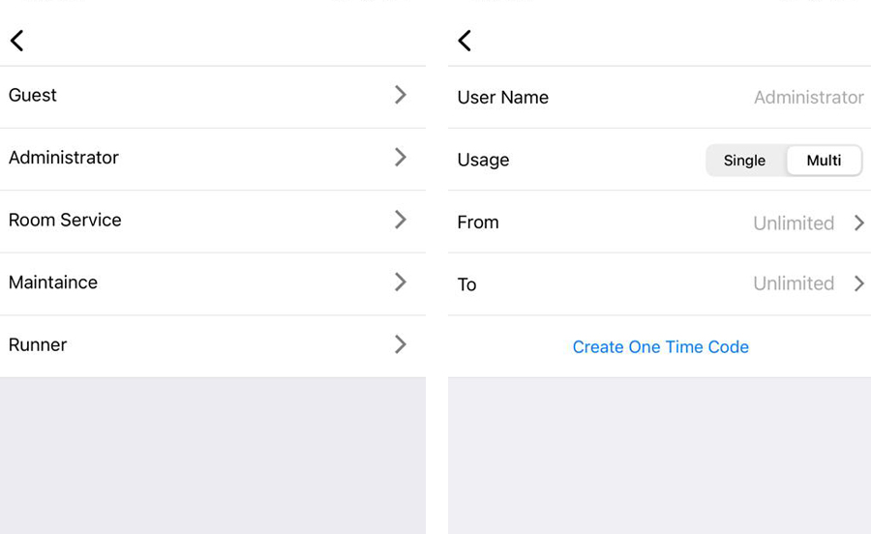This screenshot has height=534, width=871.
Task: Click Create One Time Code link
Action: 660,346
